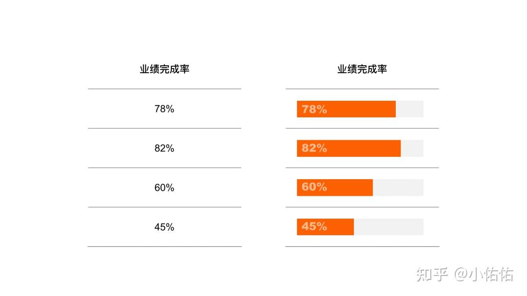Click the gray remainder of 78% bar

pos(410,109)
